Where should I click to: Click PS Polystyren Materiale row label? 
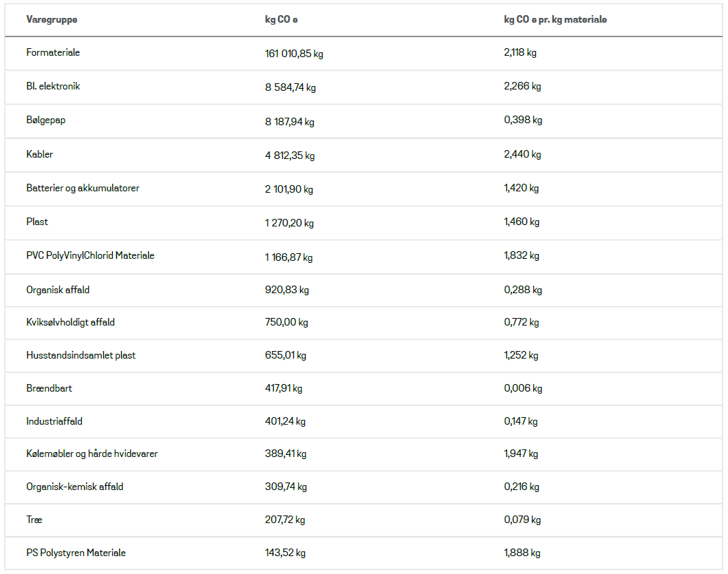pyautogui.click(x=76, y=553)
